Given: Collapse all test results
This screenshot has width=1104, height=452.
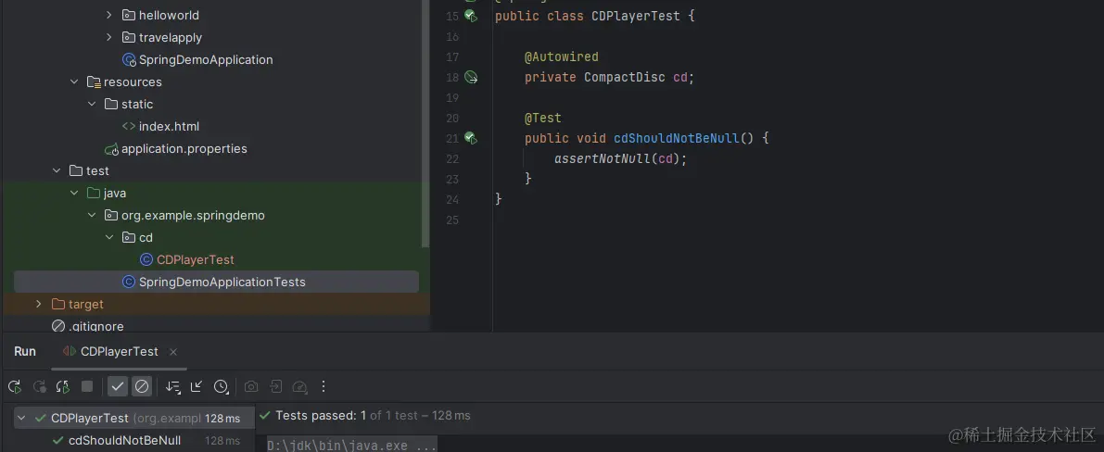Looking at the screenshot, I should point(197,386).
